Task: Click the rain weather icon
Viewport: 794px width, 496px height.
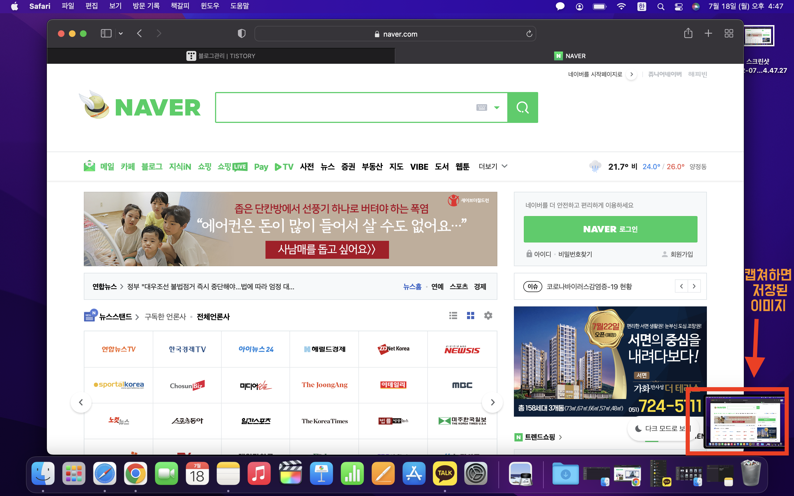Action: (x=595, y=166)
